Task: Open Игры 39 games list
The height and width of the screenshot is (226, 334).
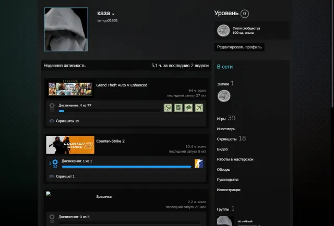Action: 226,118
